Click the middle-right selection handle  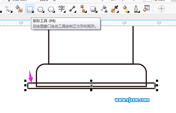tap(157, 85)
